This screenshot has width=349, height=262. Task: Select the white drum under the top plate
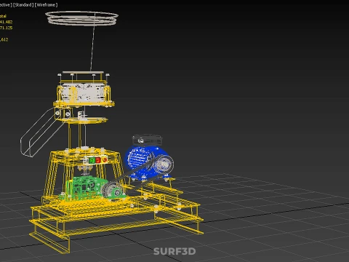pyautogui.click(x=83, y=92)
